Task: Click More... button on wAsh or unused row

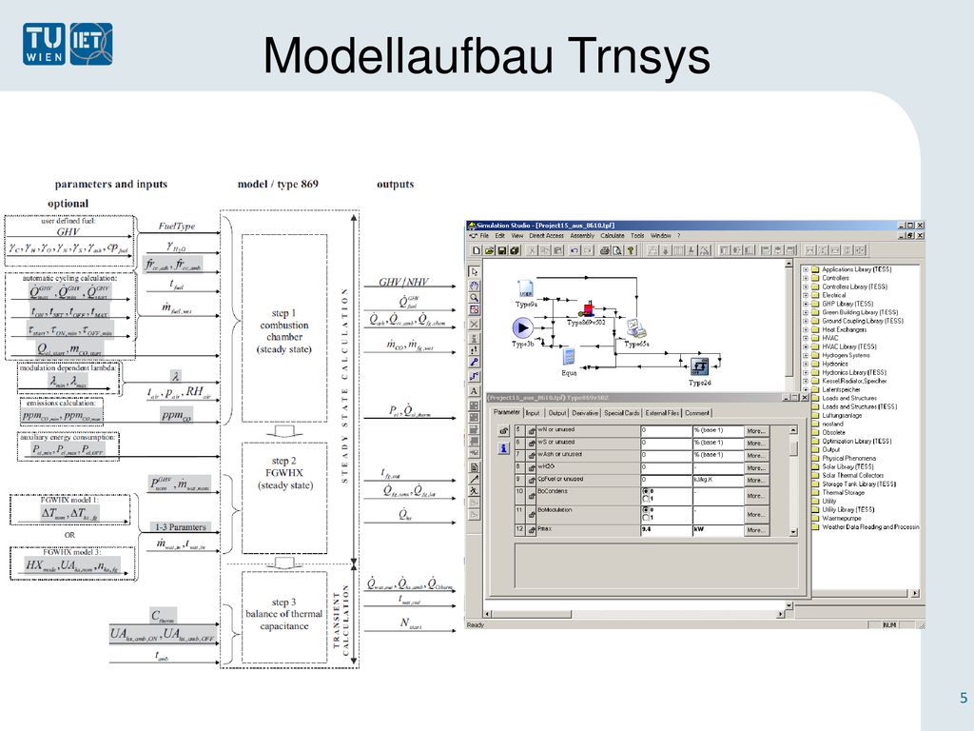Action: pyautogui.click(x=756, y=456)
